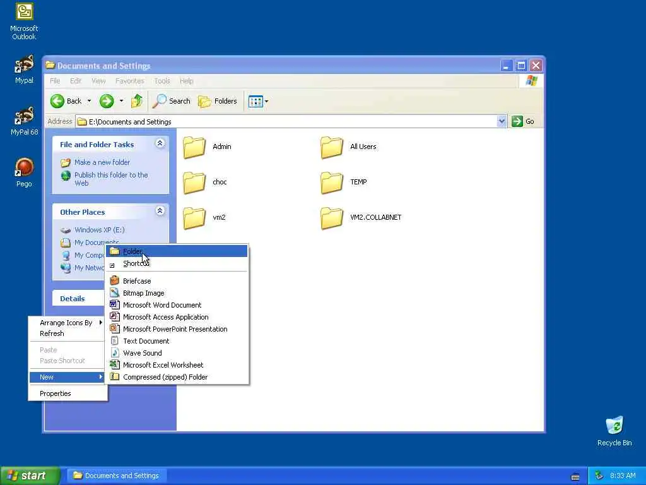The width and height of the screenshot is (646, 485).
Task: Open the Favorites menu
Action: (130, 81)
